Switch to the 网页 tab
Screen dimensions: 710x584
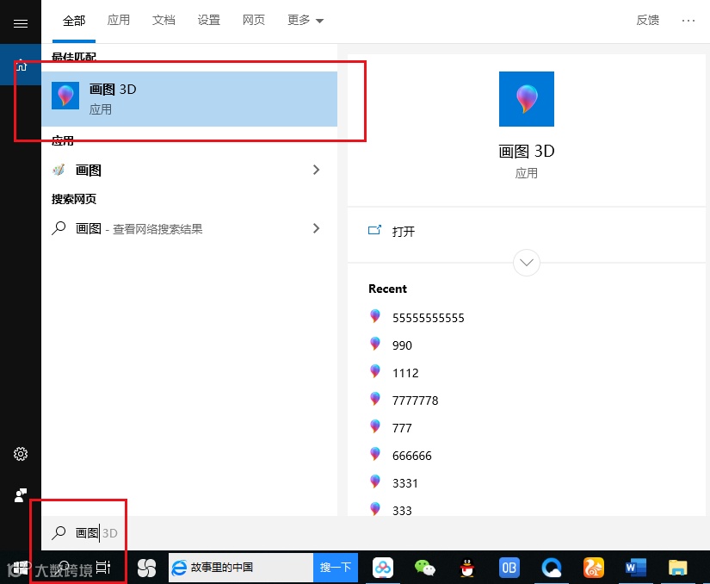[254, 21]
